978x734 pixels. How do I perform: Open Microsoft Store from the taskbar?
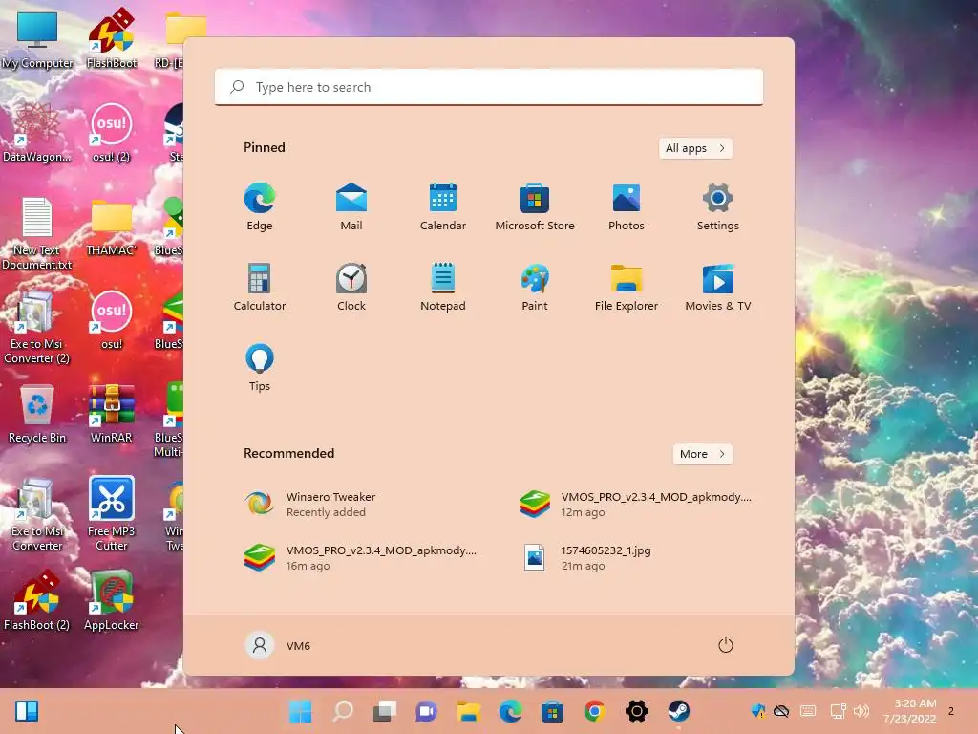(553, 711)
